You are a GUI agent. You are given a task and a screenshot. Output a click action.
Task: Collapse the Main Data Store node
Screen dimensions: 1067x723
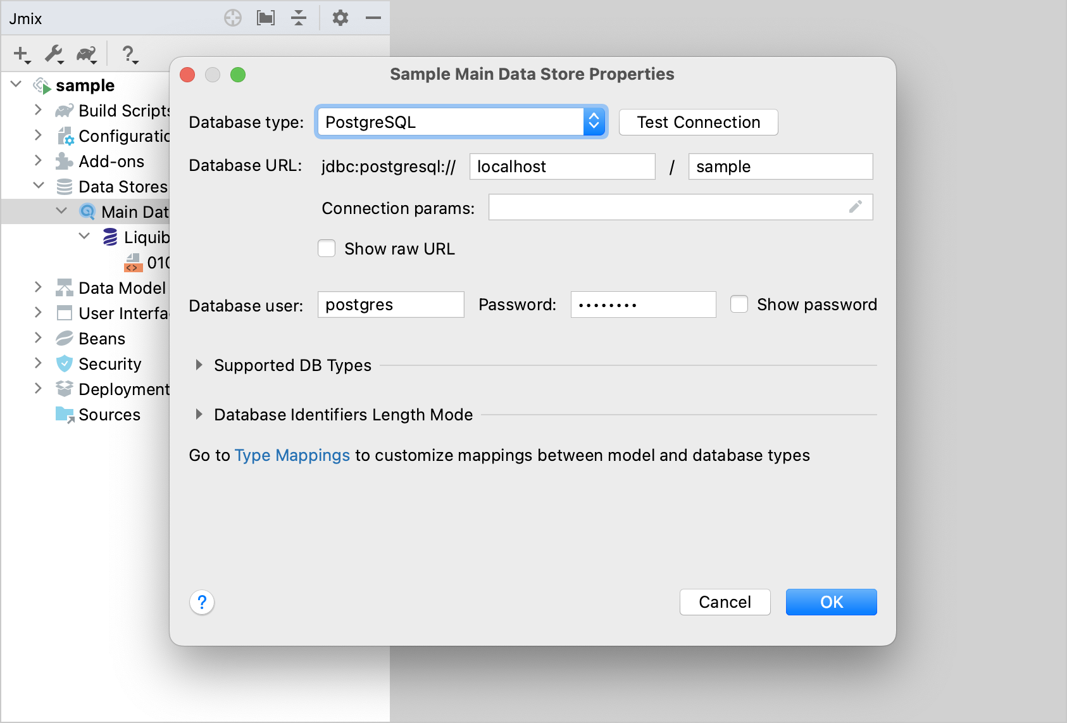(x=61, y=211)
